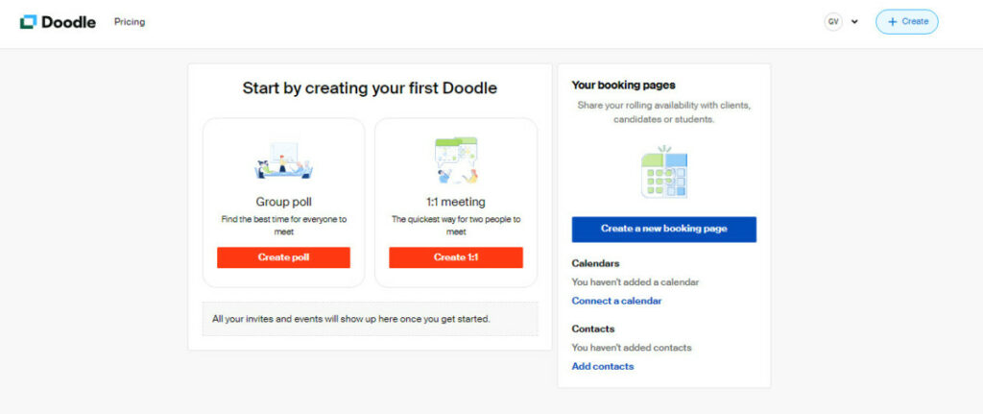Screen dimensions: 983x414
Task: Click "You haven't added contacts" text
Action: coord(632,348)
